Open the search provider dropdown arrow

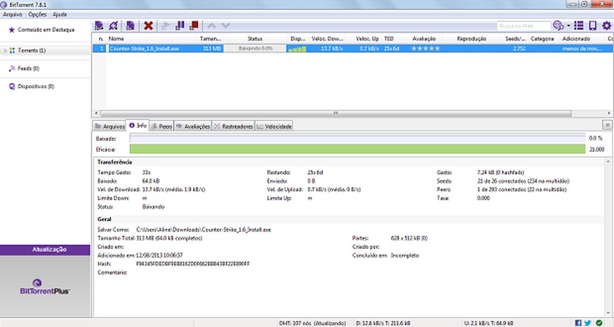click(568, 26)
